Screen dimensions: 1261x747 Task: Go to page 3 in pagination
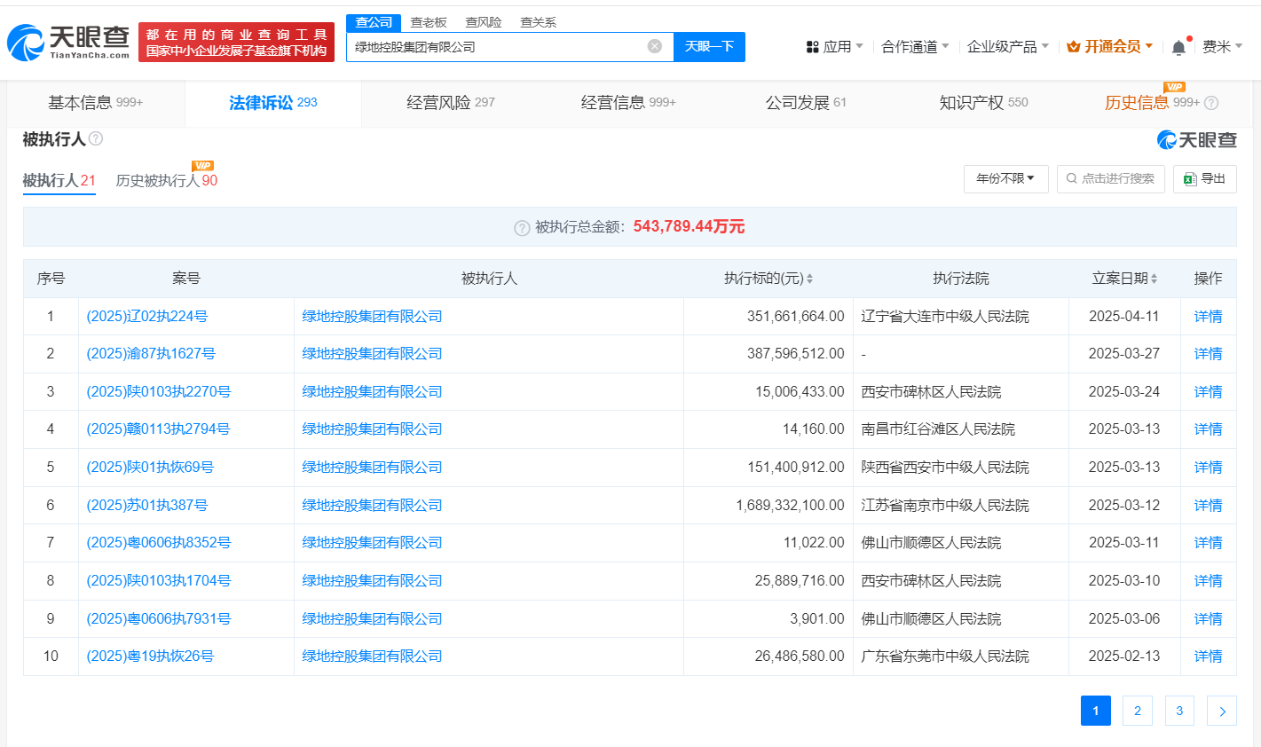pyautogui.click(x=1178, y=710)
